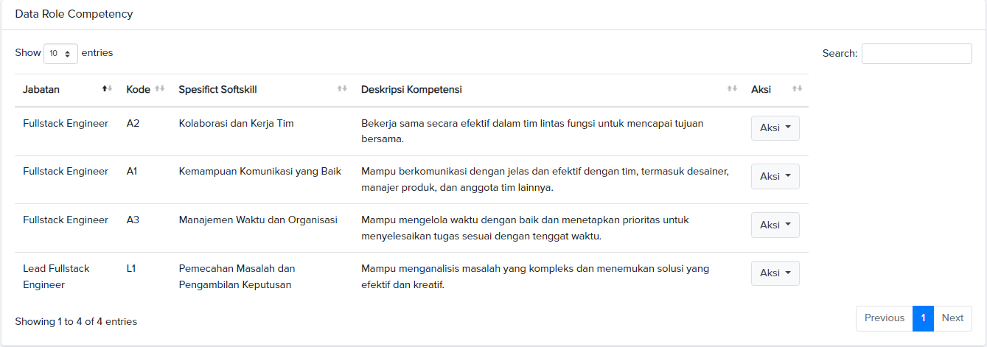Screen dimensions: 987x347
Task: Click sort arrows icon in Jabatan column
Action: tap(107, 89)
